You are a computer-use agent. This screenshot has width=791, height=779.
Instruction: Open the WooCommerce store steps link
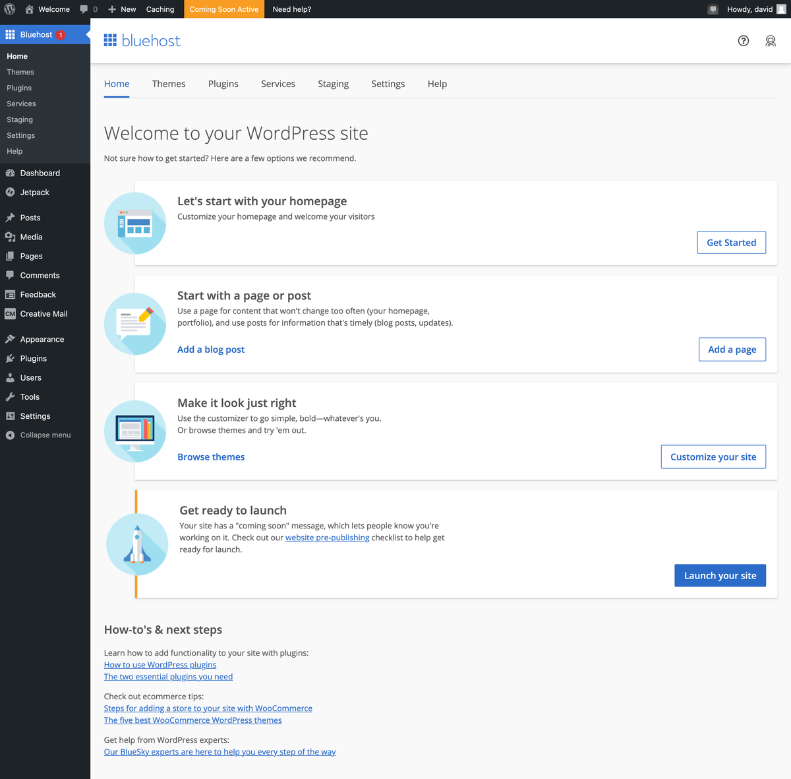click(x=208, y=708)
